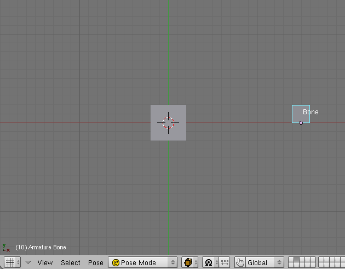
Task: Open the Pose Mode dropdown
Action: click(142, 262)
